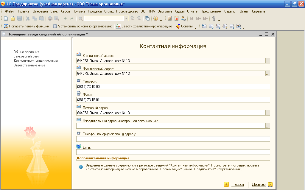This screenshot has width=305, height=190.
Task: Click the blue information icon
Action: coord(81,167)
